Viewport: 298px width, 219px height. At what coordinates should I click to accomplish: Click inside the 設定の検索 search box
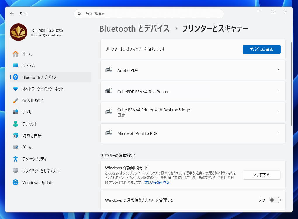tap(149, 14)
